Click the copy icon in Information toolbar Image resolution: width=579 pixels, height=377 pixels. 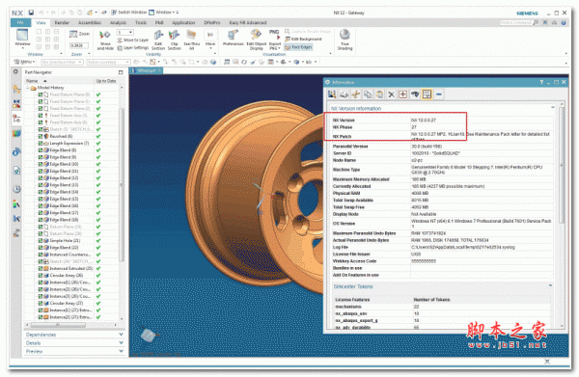(x=368, y=94)
